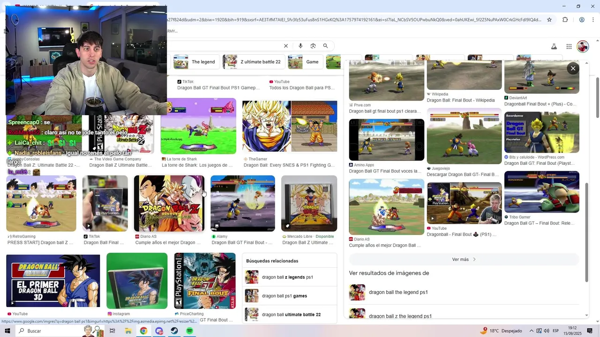Open the RetroGaming PRESS START thumbnail
Screen dimensions: 600x337
(x=41, y=204)
